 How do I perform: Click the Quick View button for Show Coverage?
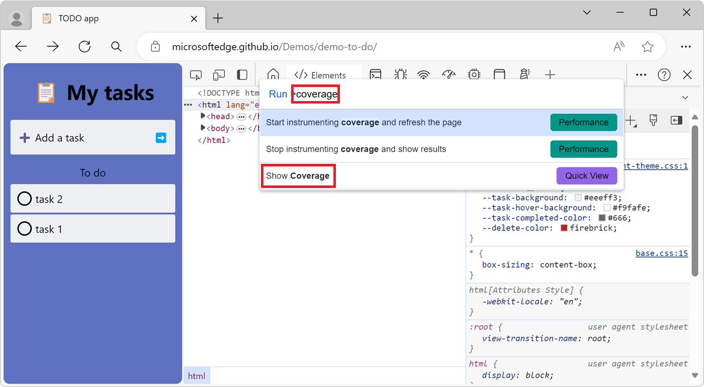pos(587,175)
